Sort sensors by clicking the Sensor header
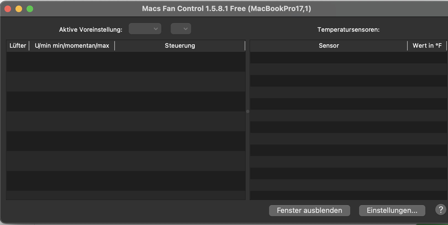448x225 pixels. pos(329,45)
